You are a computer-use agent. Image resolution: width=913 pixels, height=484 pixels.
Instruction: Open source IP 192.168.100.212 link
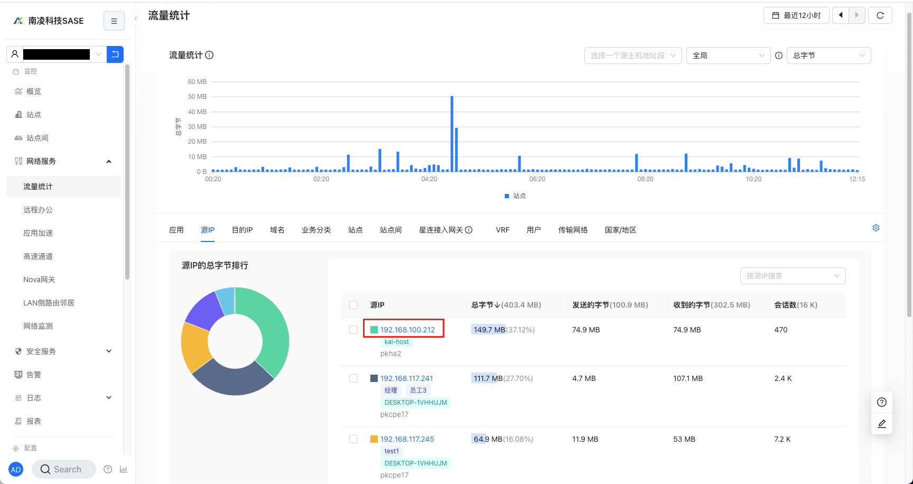[407, 330]
